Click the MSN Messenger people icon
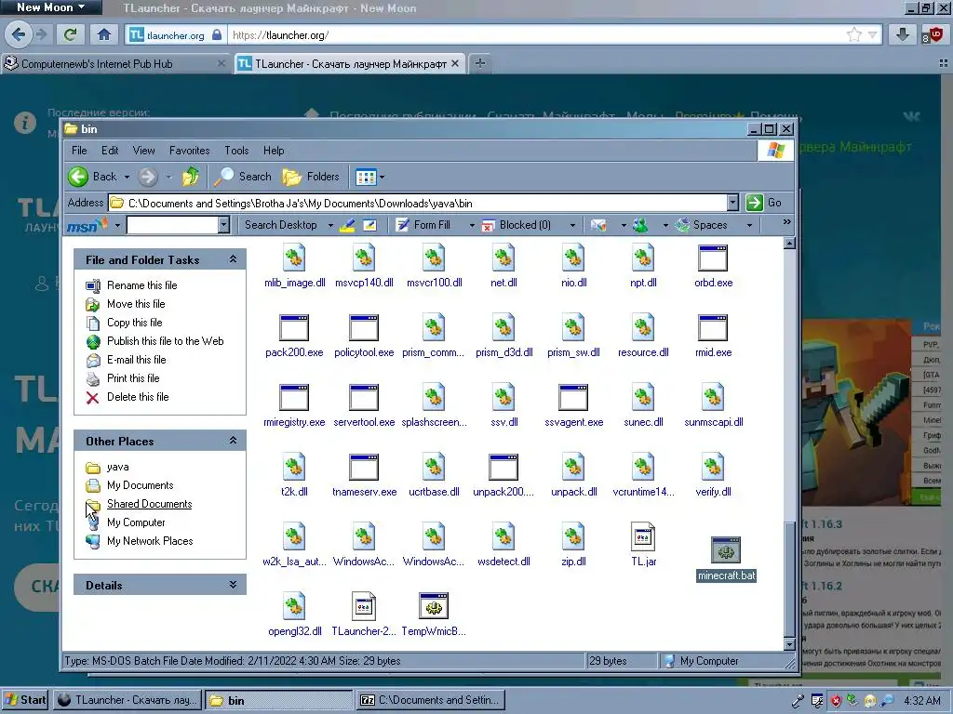Image resolution: width=953 pixels, height=714 pixels. click(640, 225)
